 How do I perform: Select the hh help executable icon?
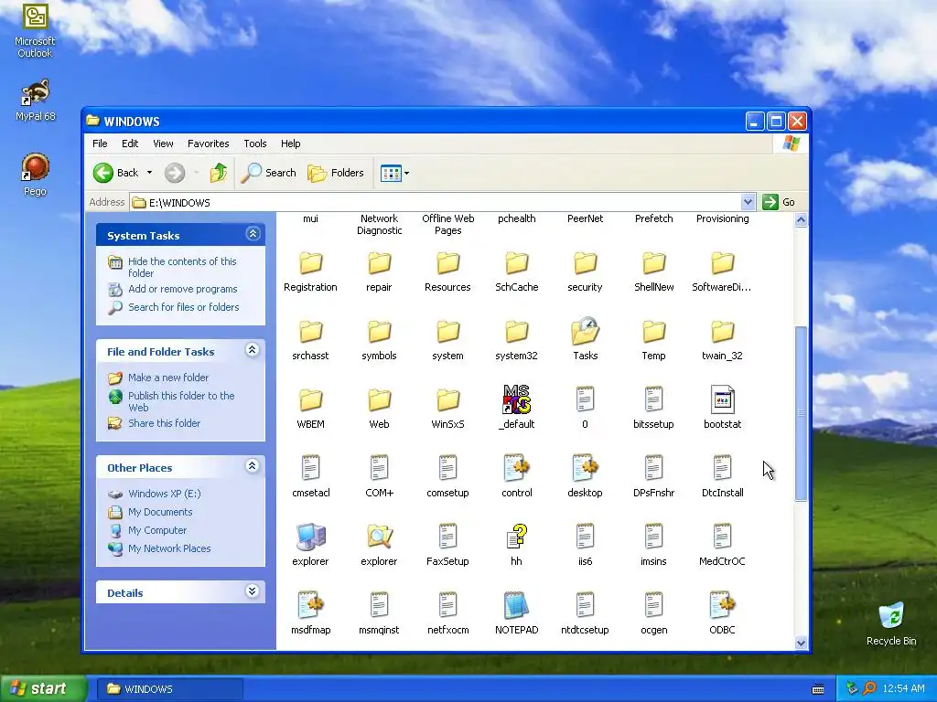click(516, 537)
